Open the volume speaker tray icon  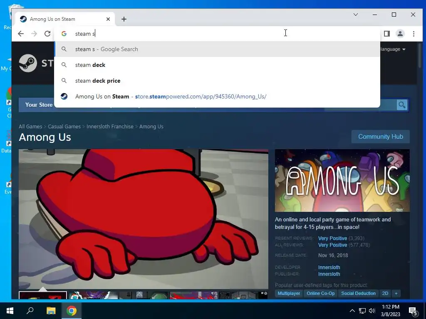[x=372, y=311]
